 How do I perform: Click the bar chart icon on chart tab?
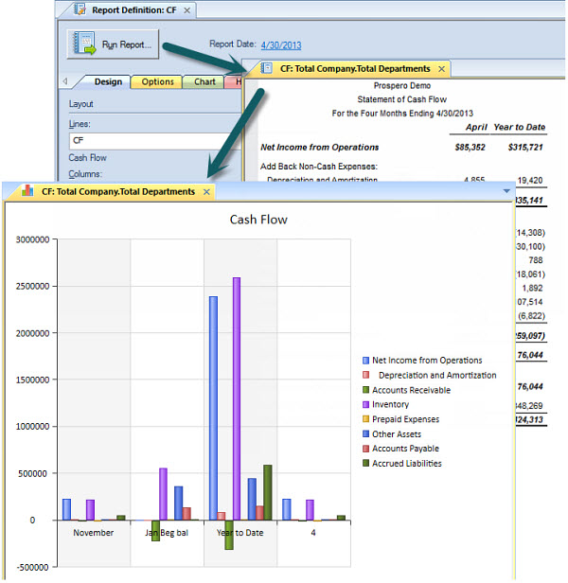[27, 192]
